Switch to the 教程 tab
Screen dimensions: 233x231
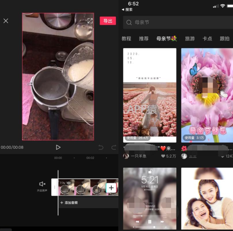click(x=126, y=39)
